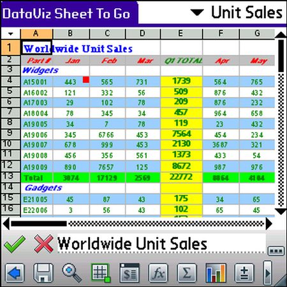Click the Worldwide Unit Sales edit field

[x=161, y=244]
